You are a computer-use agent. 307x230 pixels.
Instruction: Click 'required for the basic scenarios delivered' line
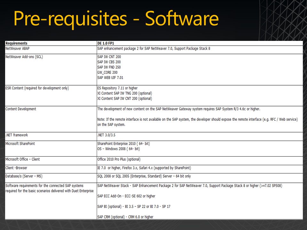(x=50, y=191)
